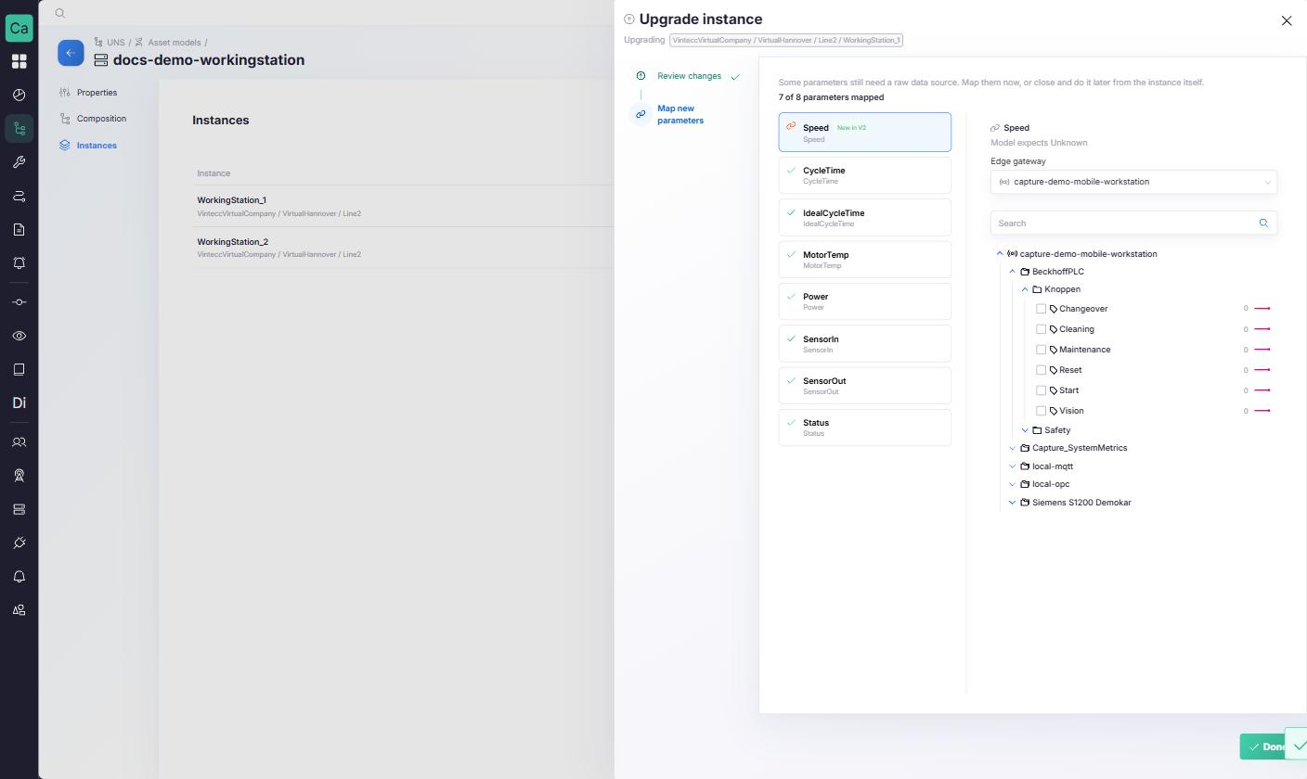
Task: Open the Edge gateway dropdown
Action: (x=1133, y=182)
